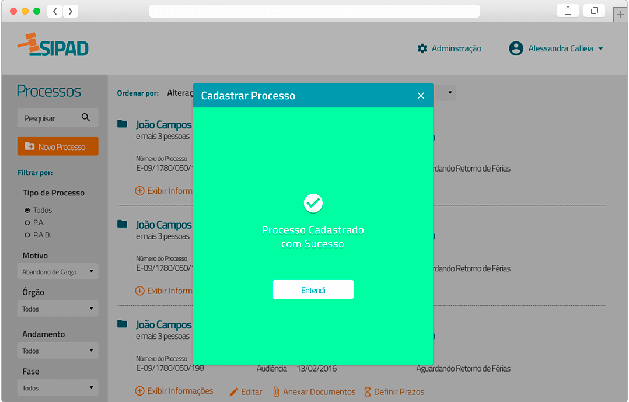This screenshot has width=629, height=402.
Task: Click the SIPAD gavel logo
Action: point(53,45)
